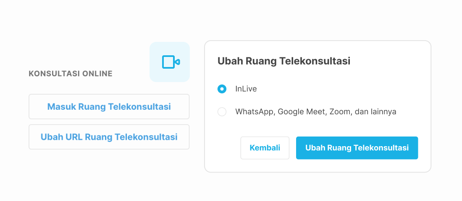Go back with the Kembali button
This screenshot has width=462, height=201.
click(265, 148)
